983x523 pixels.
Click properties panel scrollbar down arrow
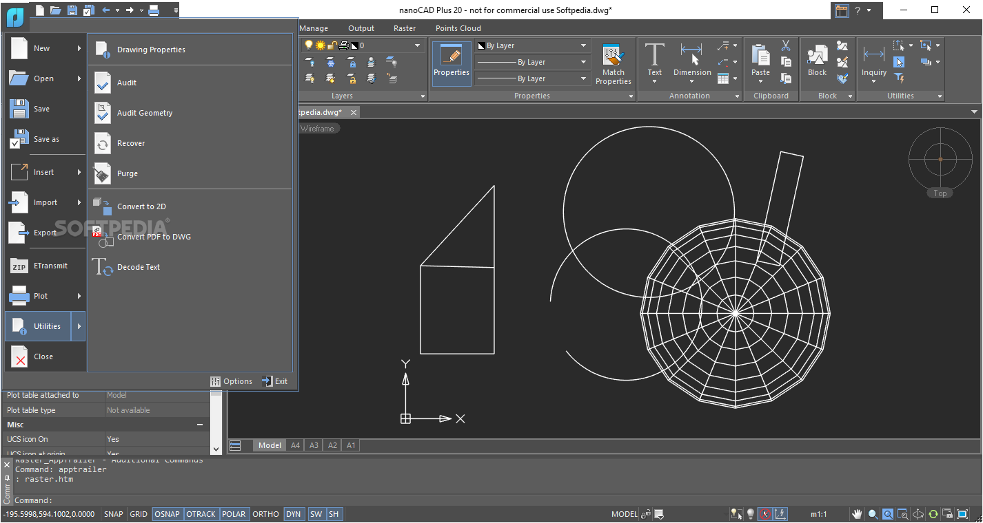tap(216, 449)
